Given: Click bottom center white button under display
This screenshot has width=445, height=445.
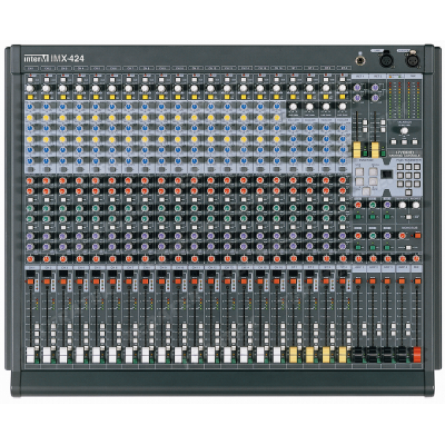Looking at the screenshot, I should (x=366, y=191).
